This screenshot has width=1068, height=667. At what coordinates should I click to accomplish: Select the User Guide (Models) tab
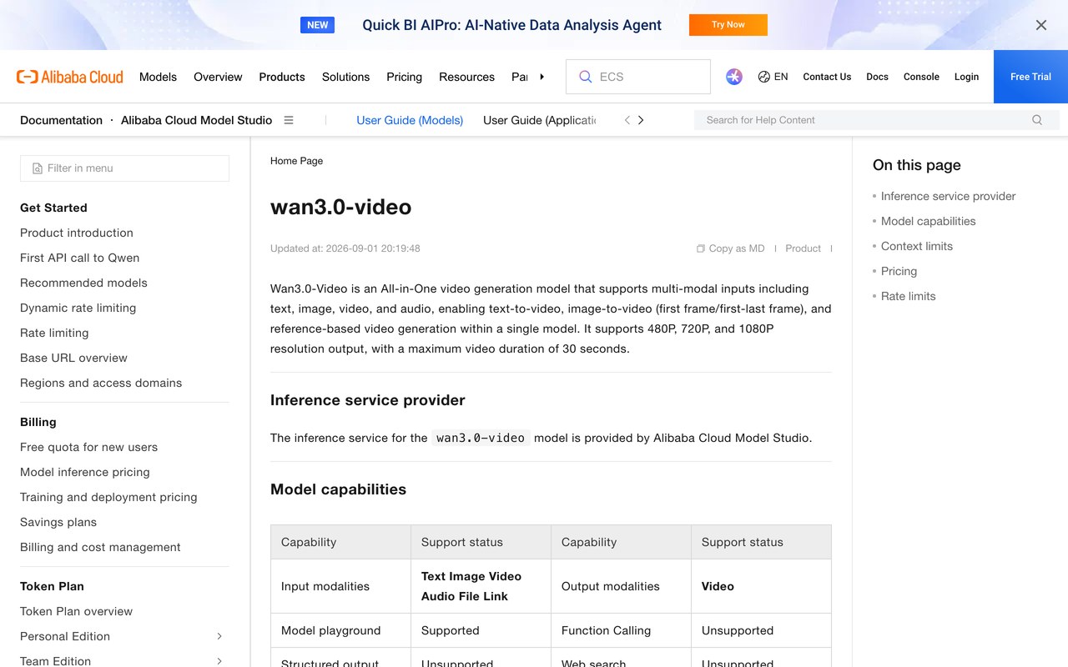[x=410, y=120]
